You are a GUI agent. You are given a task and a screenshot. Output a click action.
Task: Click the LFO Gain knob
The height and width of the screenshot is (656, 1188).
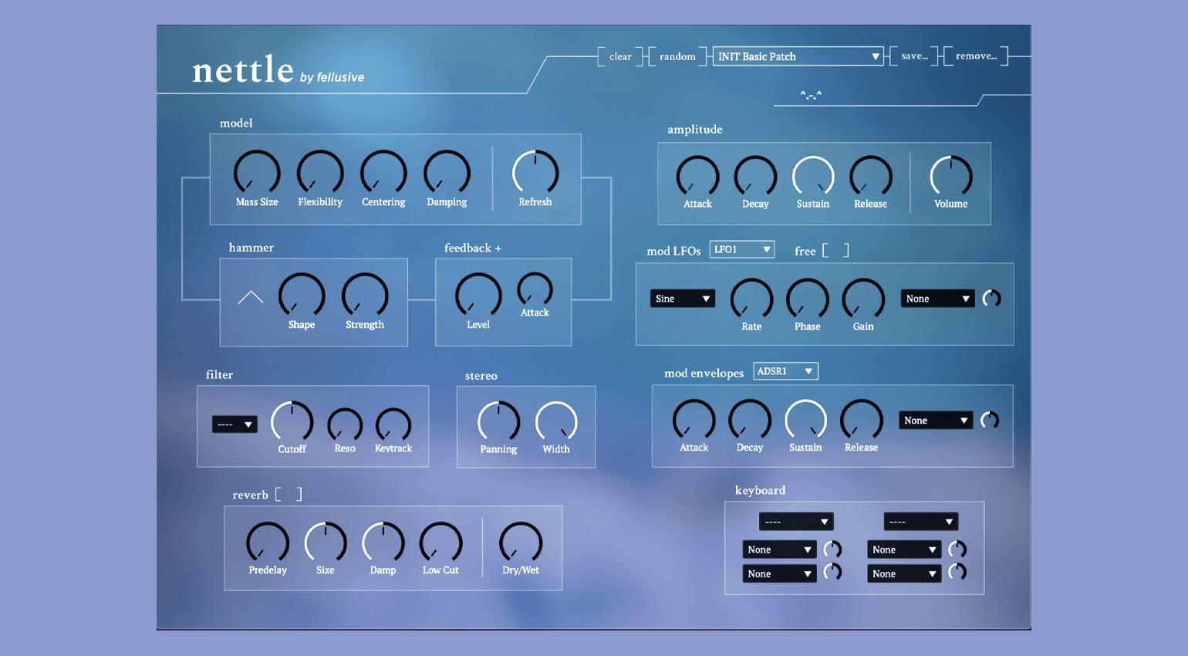863,299
